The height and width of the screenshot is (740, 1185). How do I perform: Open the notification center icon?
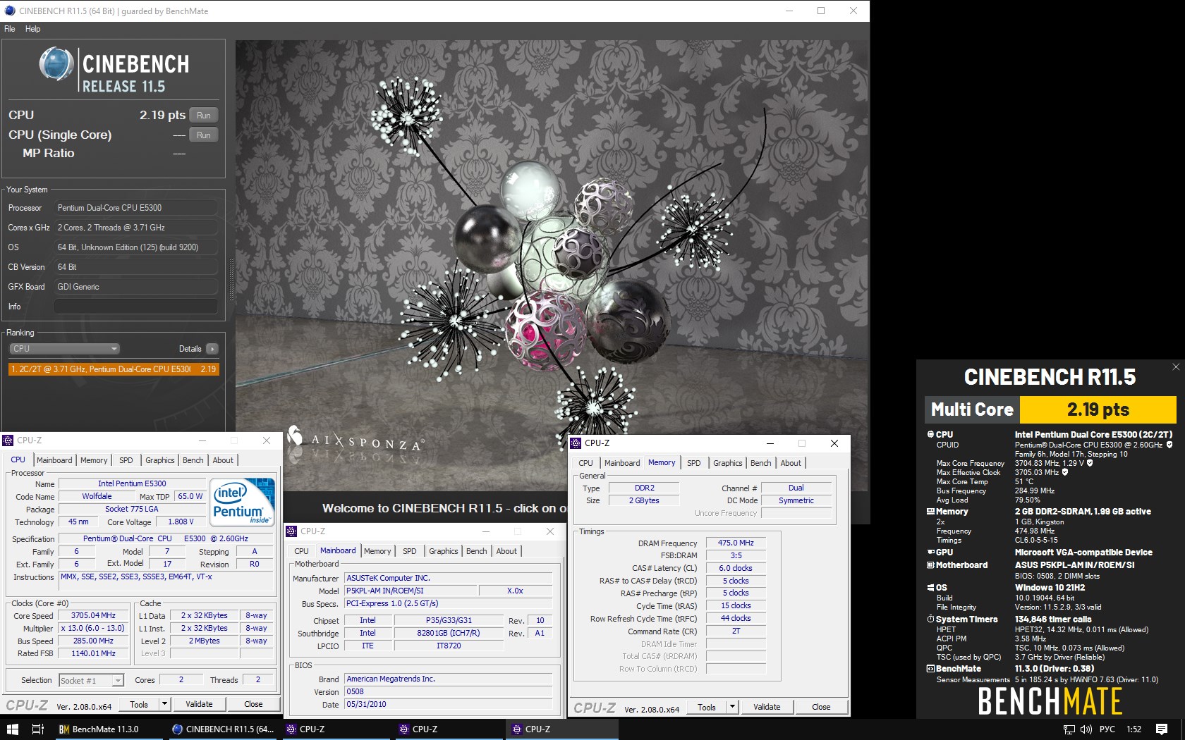(x=1162, y=729)
